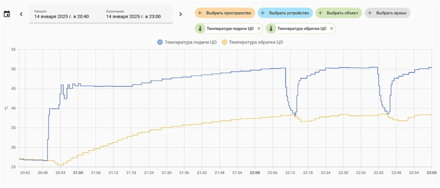Edit the Начало start date field
440x188 pixels.
pos(62,14)
